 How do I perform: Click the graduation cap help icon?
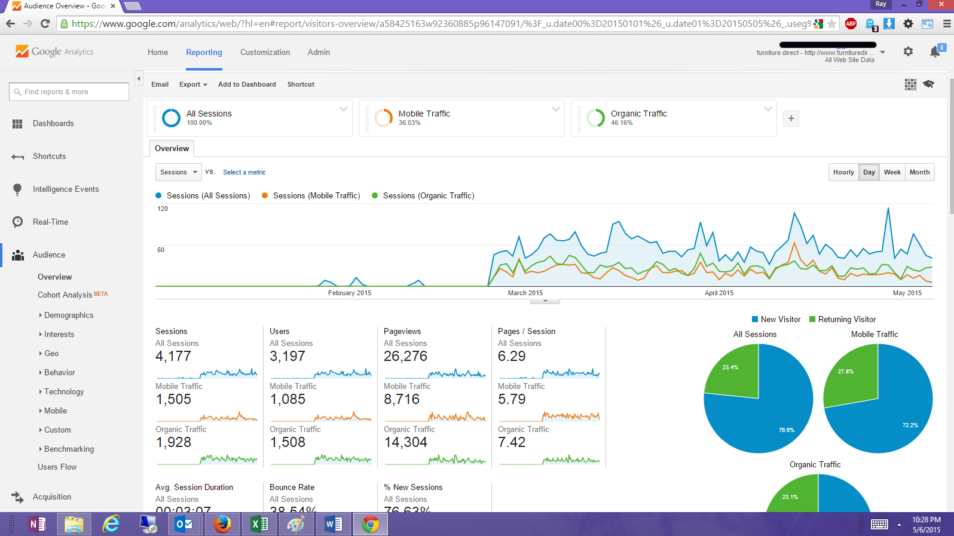pyautogui.click(x=928, y=84)
